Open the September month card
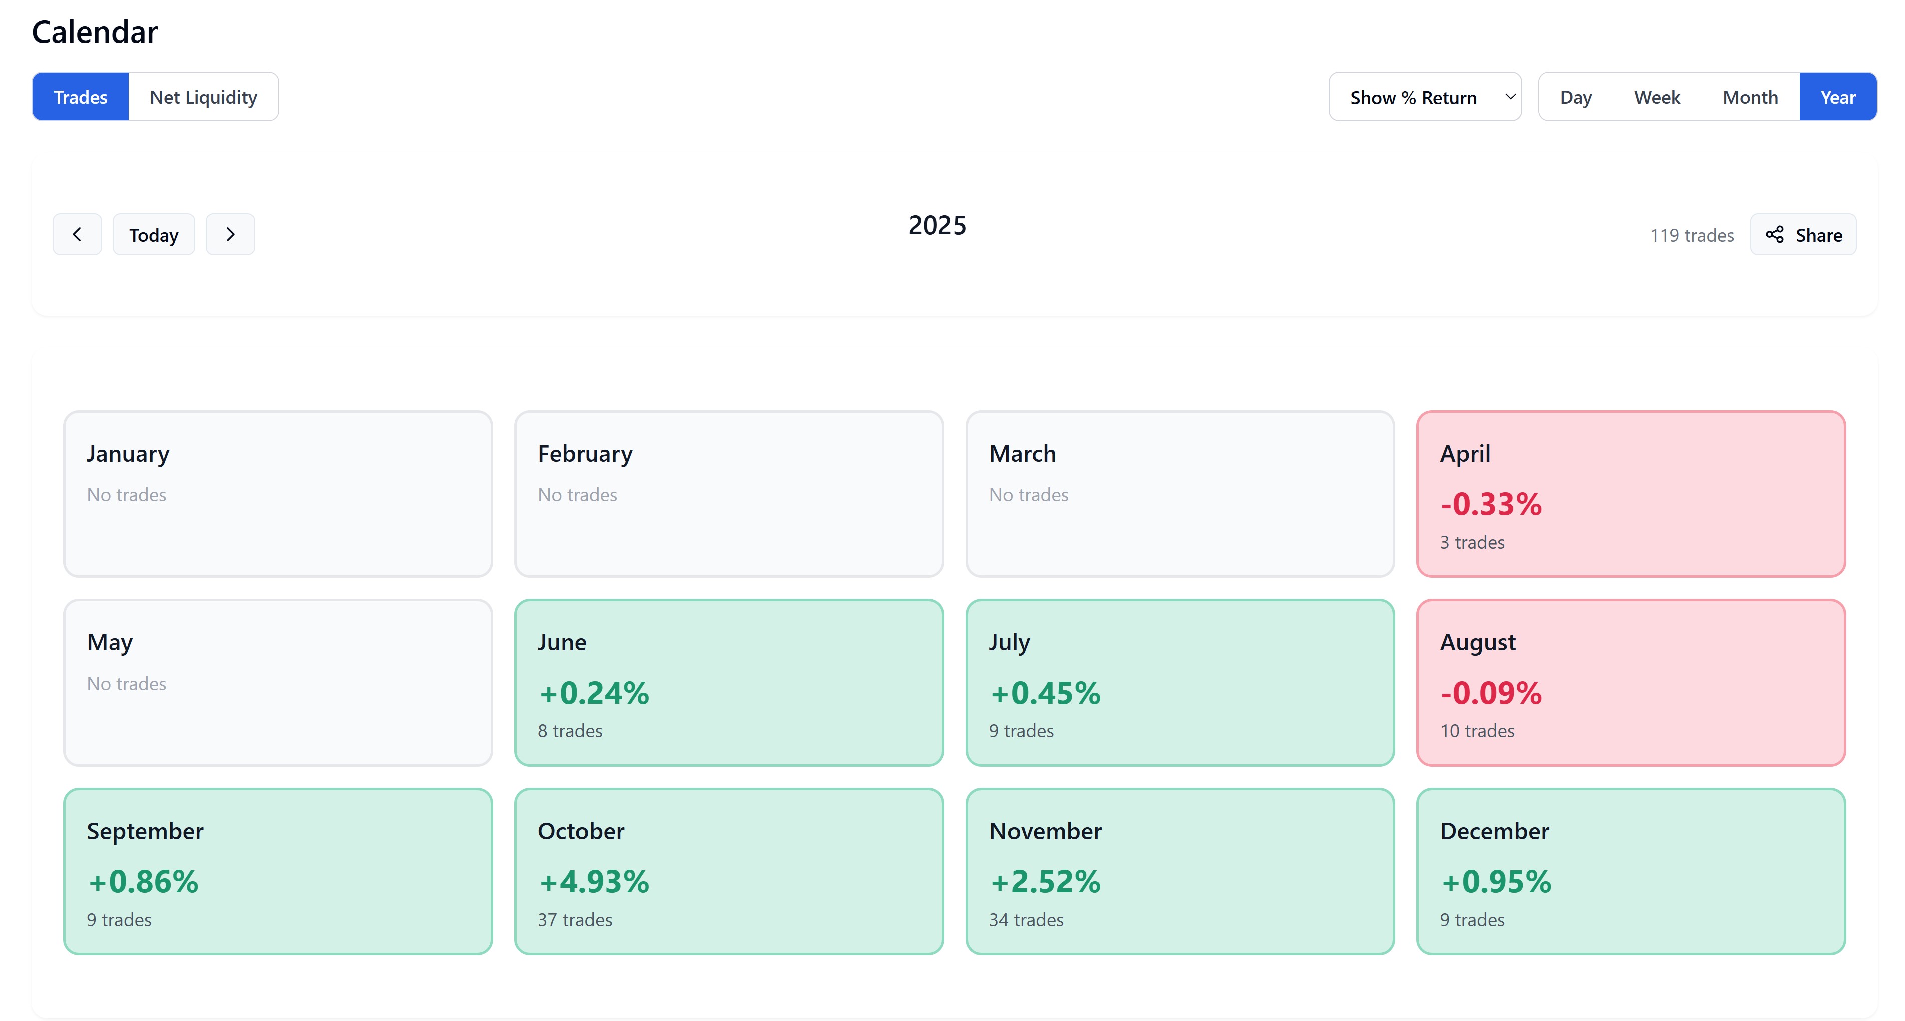The width and height of the screenshot is (1905, 1021). [x=278, y=871]
